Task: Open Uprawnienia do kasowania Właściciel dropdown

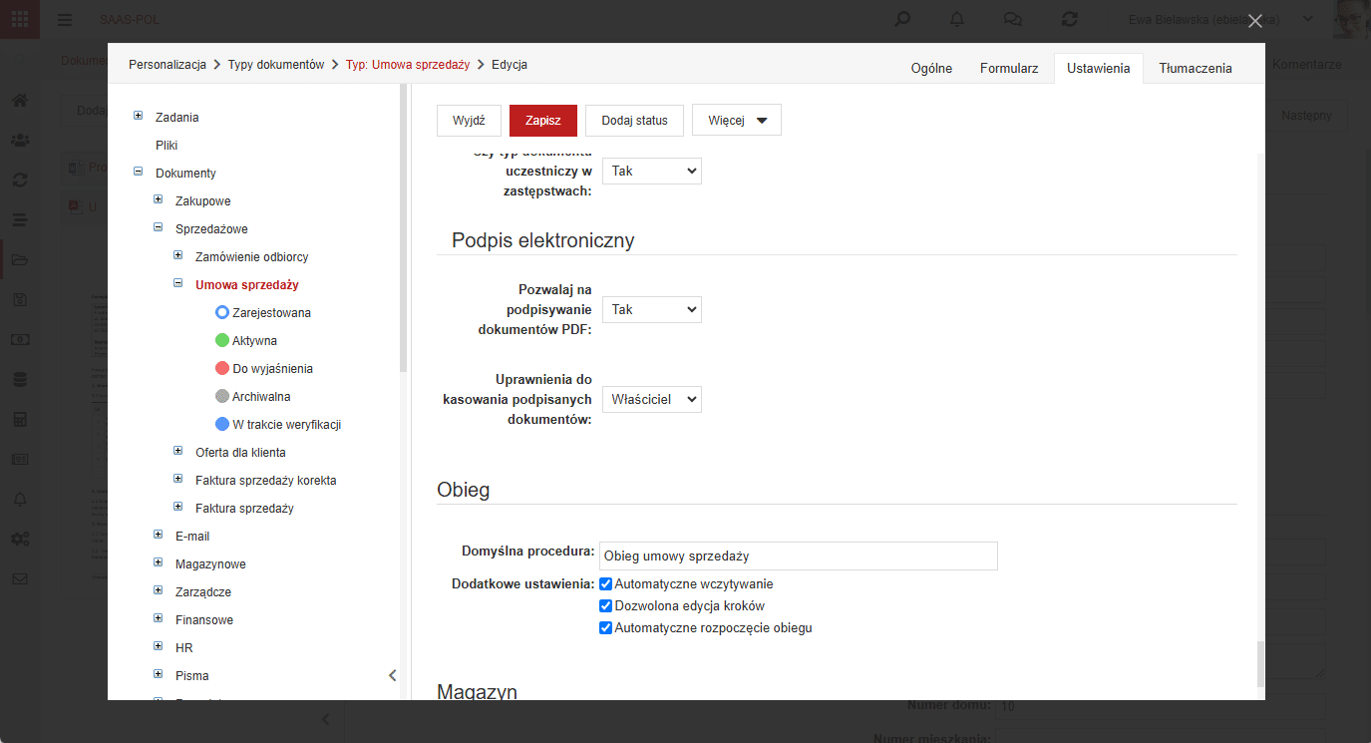Action: (x=652, y=399)
